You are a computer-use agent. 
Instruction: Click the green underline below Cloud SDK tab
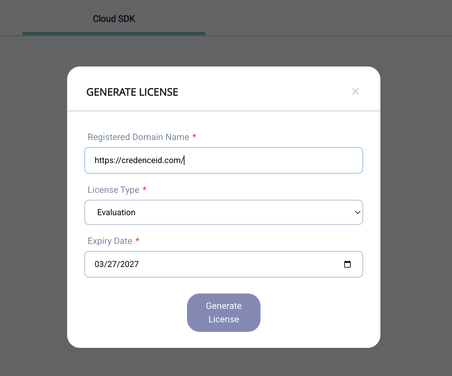114,33
